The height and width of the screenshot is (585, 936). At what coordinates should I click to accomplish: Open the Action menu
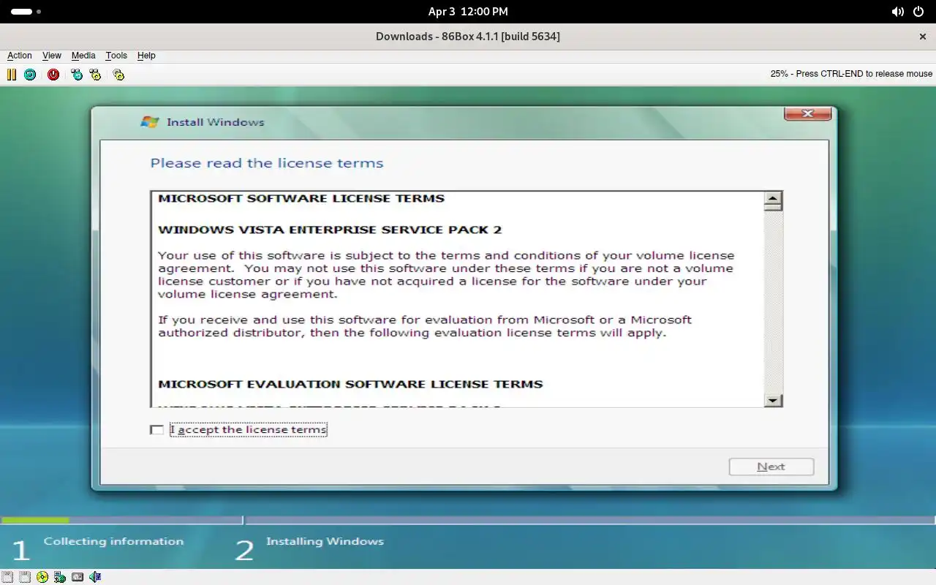pos(20,56)
